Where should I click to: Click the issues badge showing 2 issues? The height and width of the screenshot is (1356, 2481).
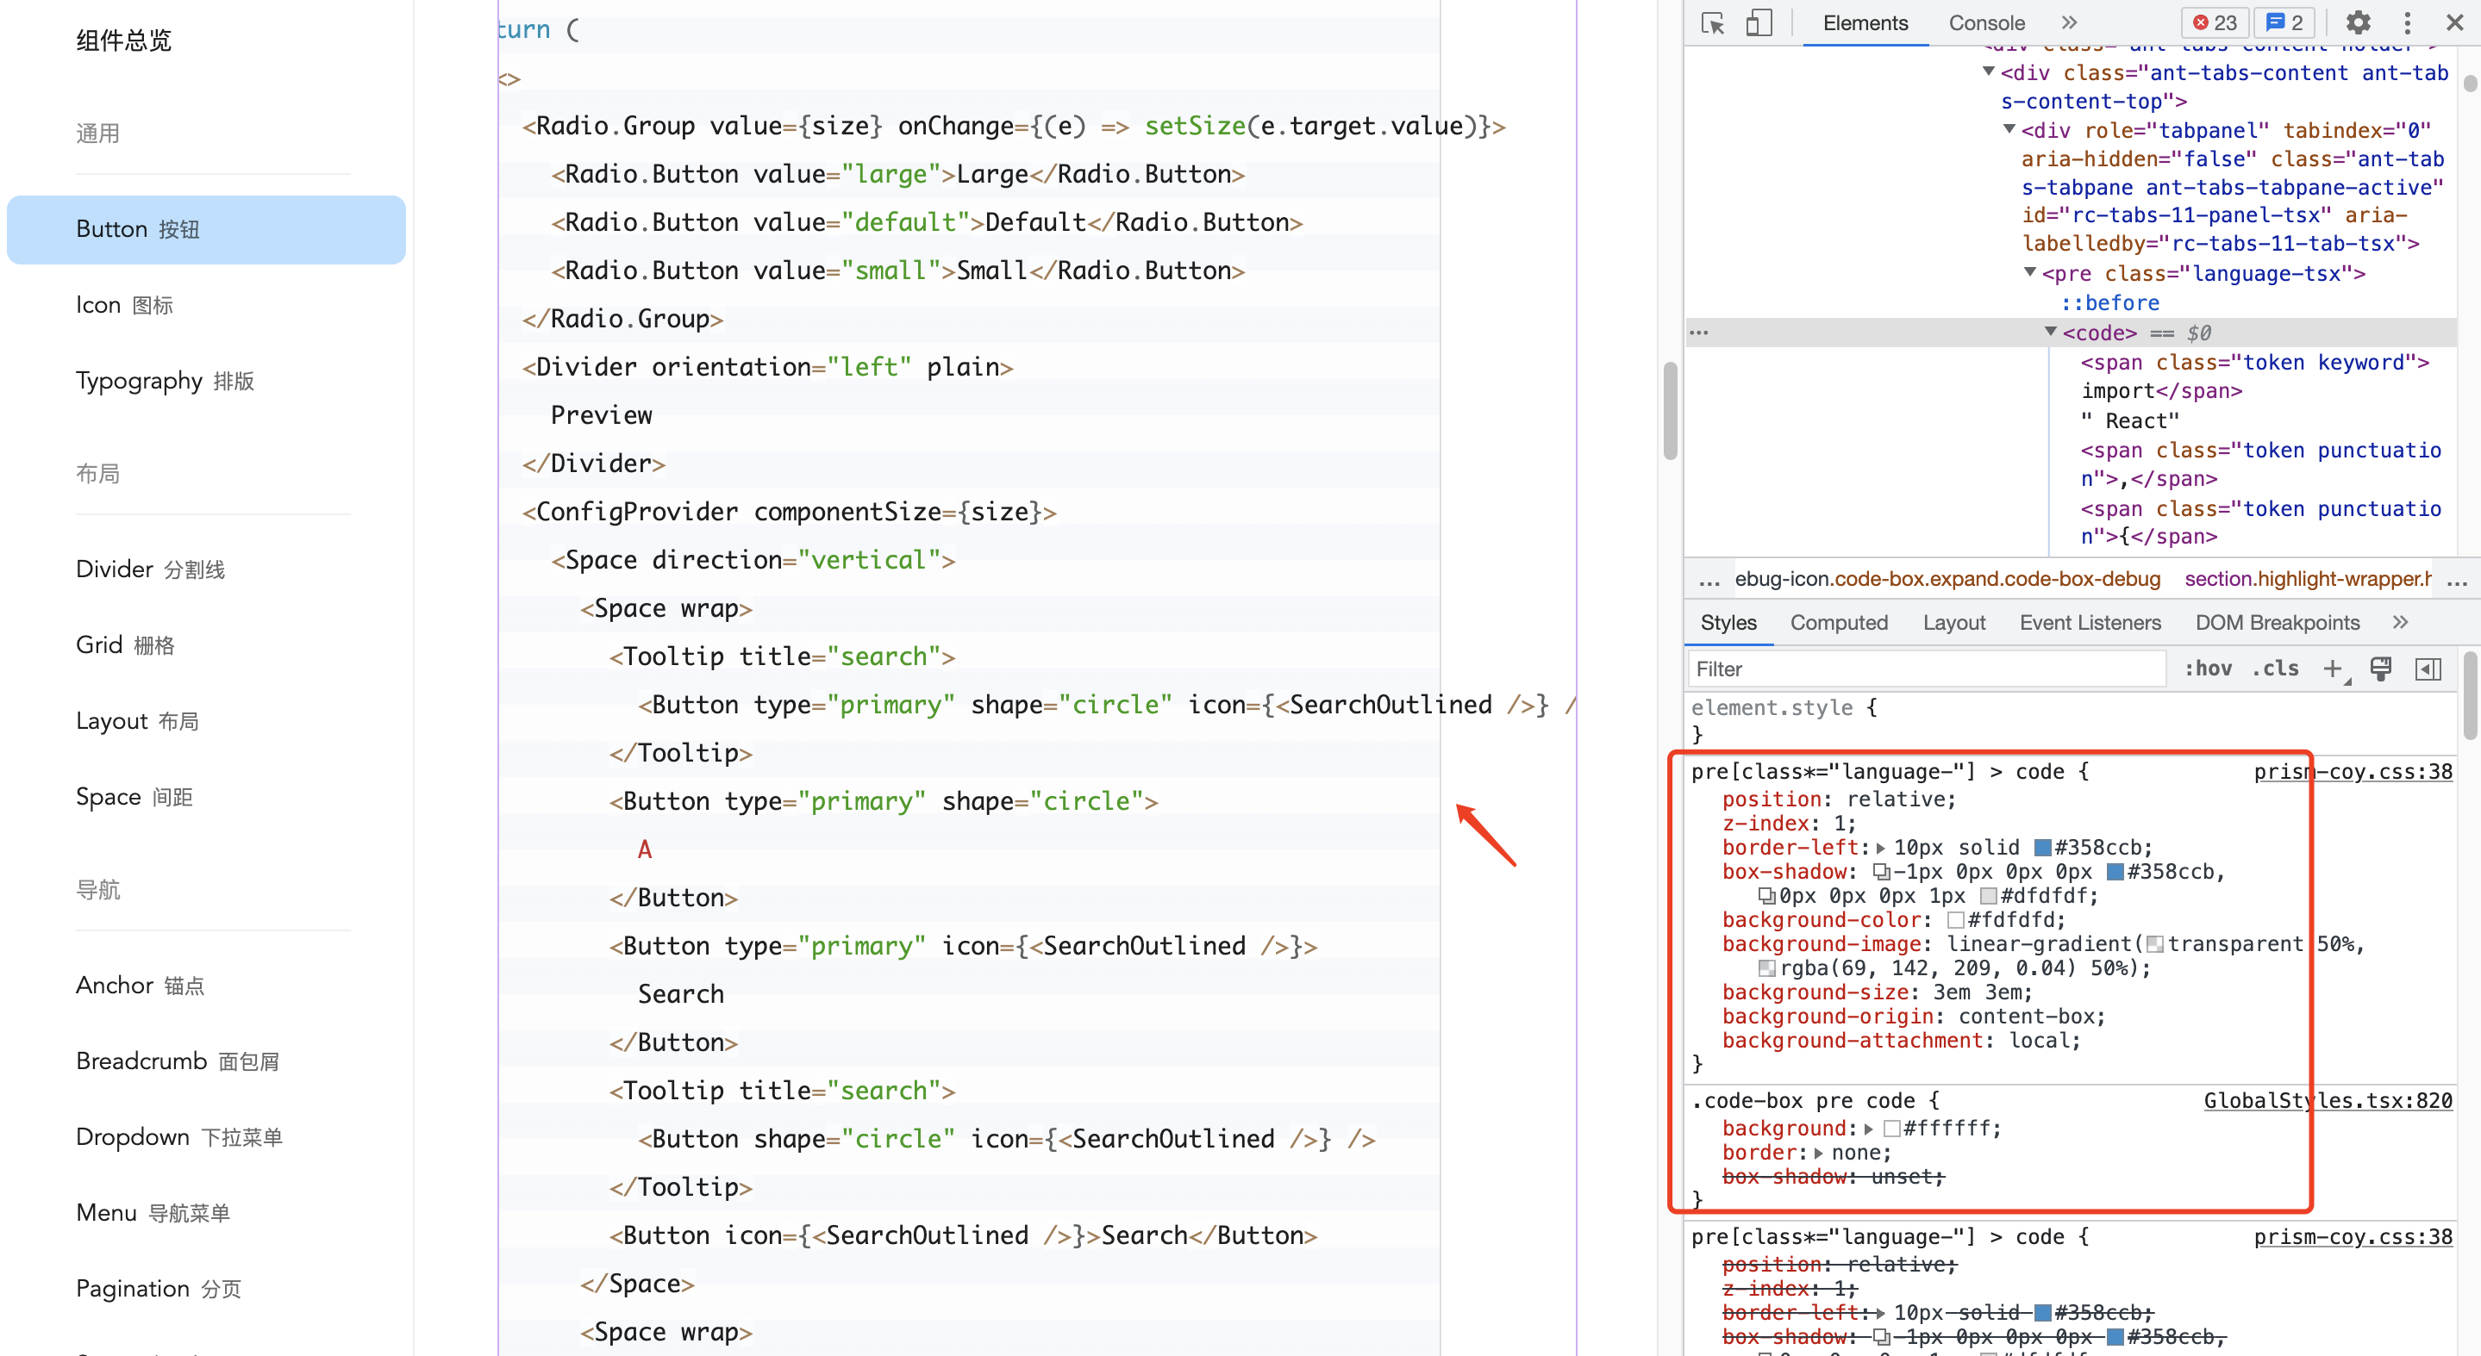2284,22
